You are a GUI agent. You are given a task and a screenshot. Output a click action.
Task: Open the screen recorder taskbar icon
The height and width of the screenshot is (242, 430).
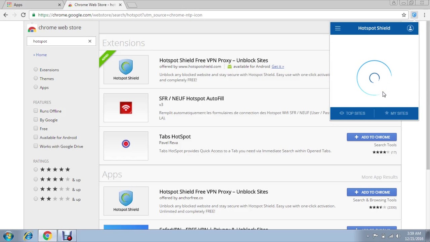pyautogui.click(x=67, y=236)
